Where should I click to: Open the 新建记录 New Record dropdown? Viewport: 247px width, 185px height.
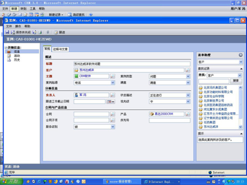click(x=56, y=15)
